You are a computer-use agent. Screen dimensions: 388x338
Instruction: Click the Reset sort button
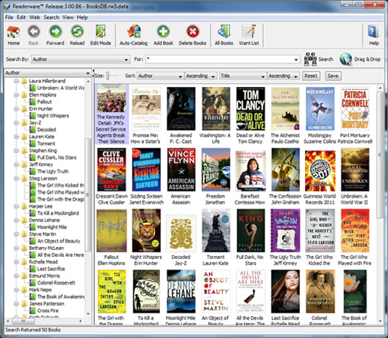[311, 76]
